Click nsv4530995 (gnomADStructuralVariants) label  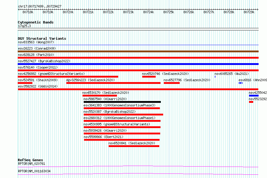[x=117, y=124]
